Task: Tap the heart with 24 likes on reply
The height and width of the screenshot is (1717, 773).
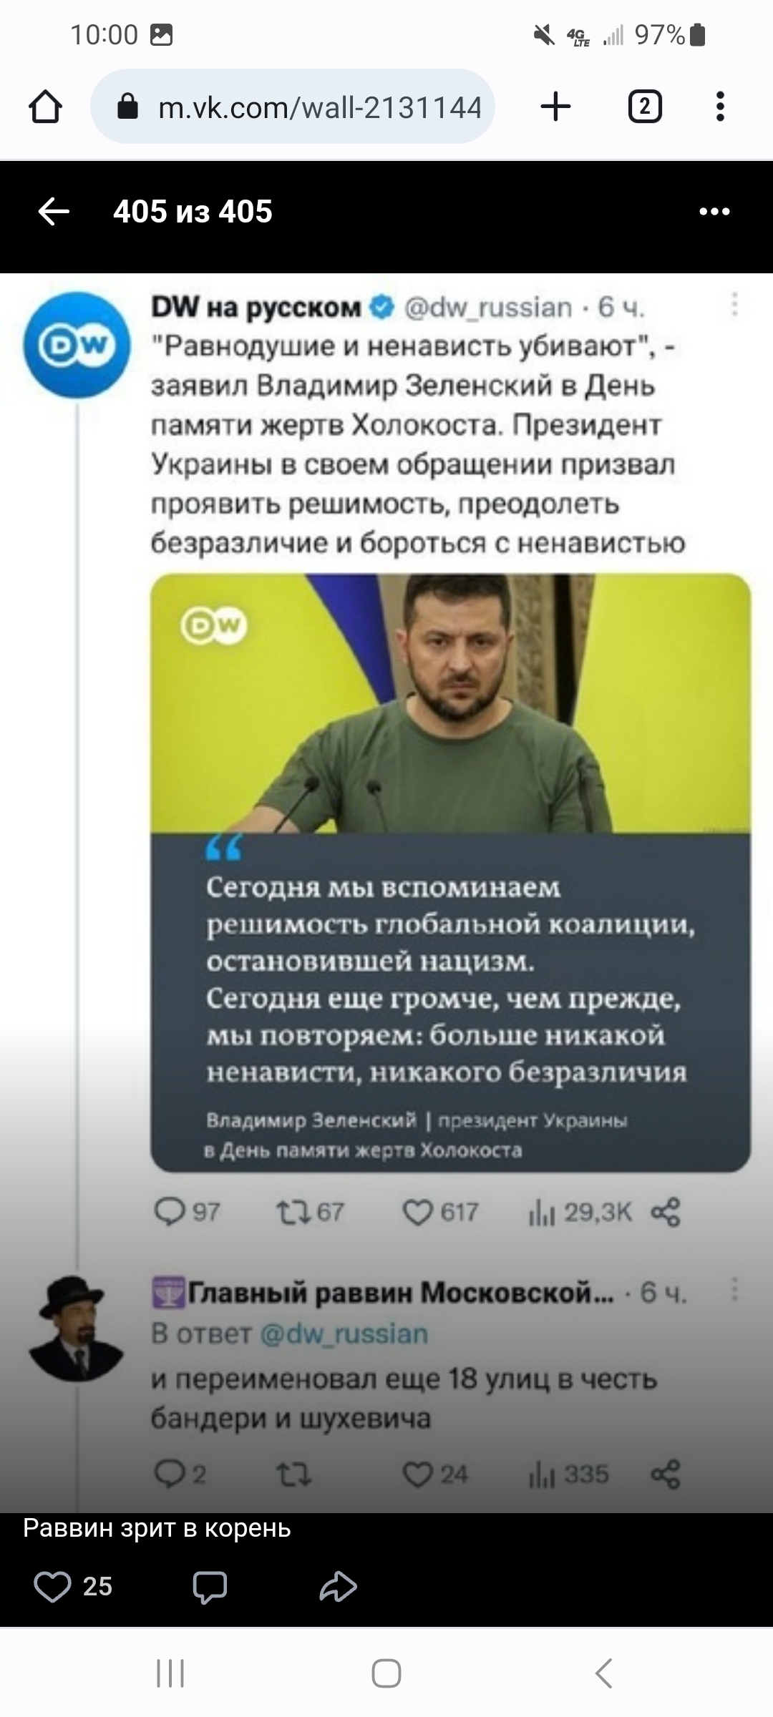Action: [x=418, y=1474]
